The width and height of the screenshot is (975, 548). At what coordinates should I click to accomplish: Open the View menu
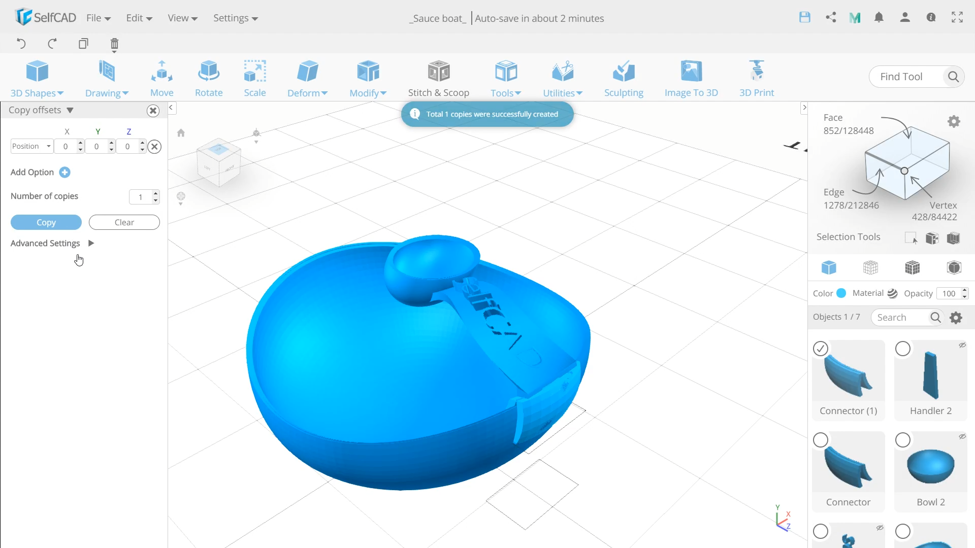point(182,18)
